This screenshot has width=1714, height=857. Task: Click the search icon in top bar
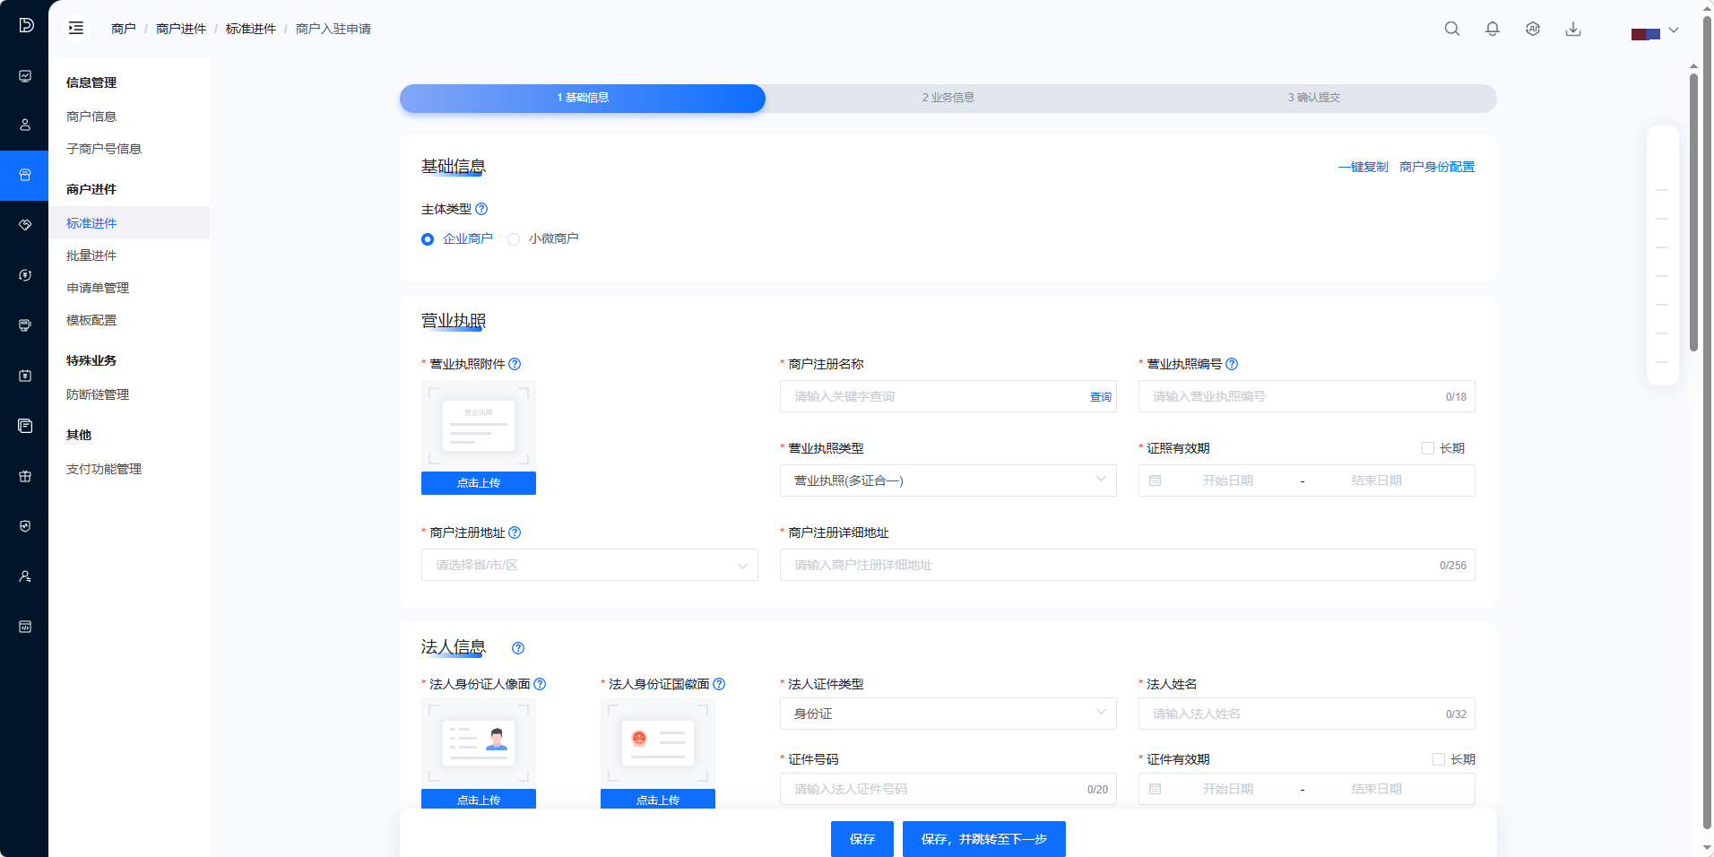click(x=1451, y=29)
